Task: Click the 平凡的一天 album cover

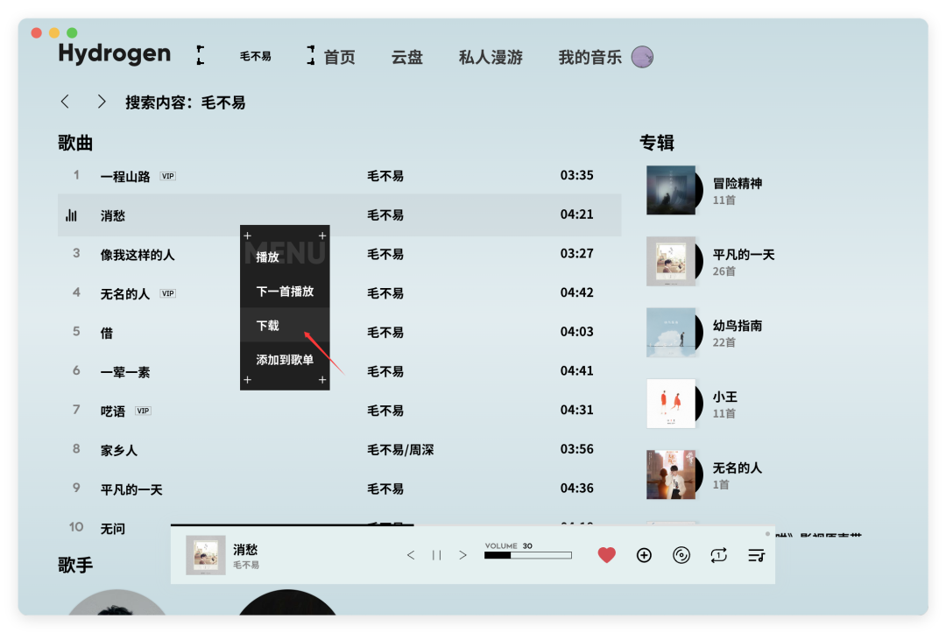Action: [x=671, y=262]
